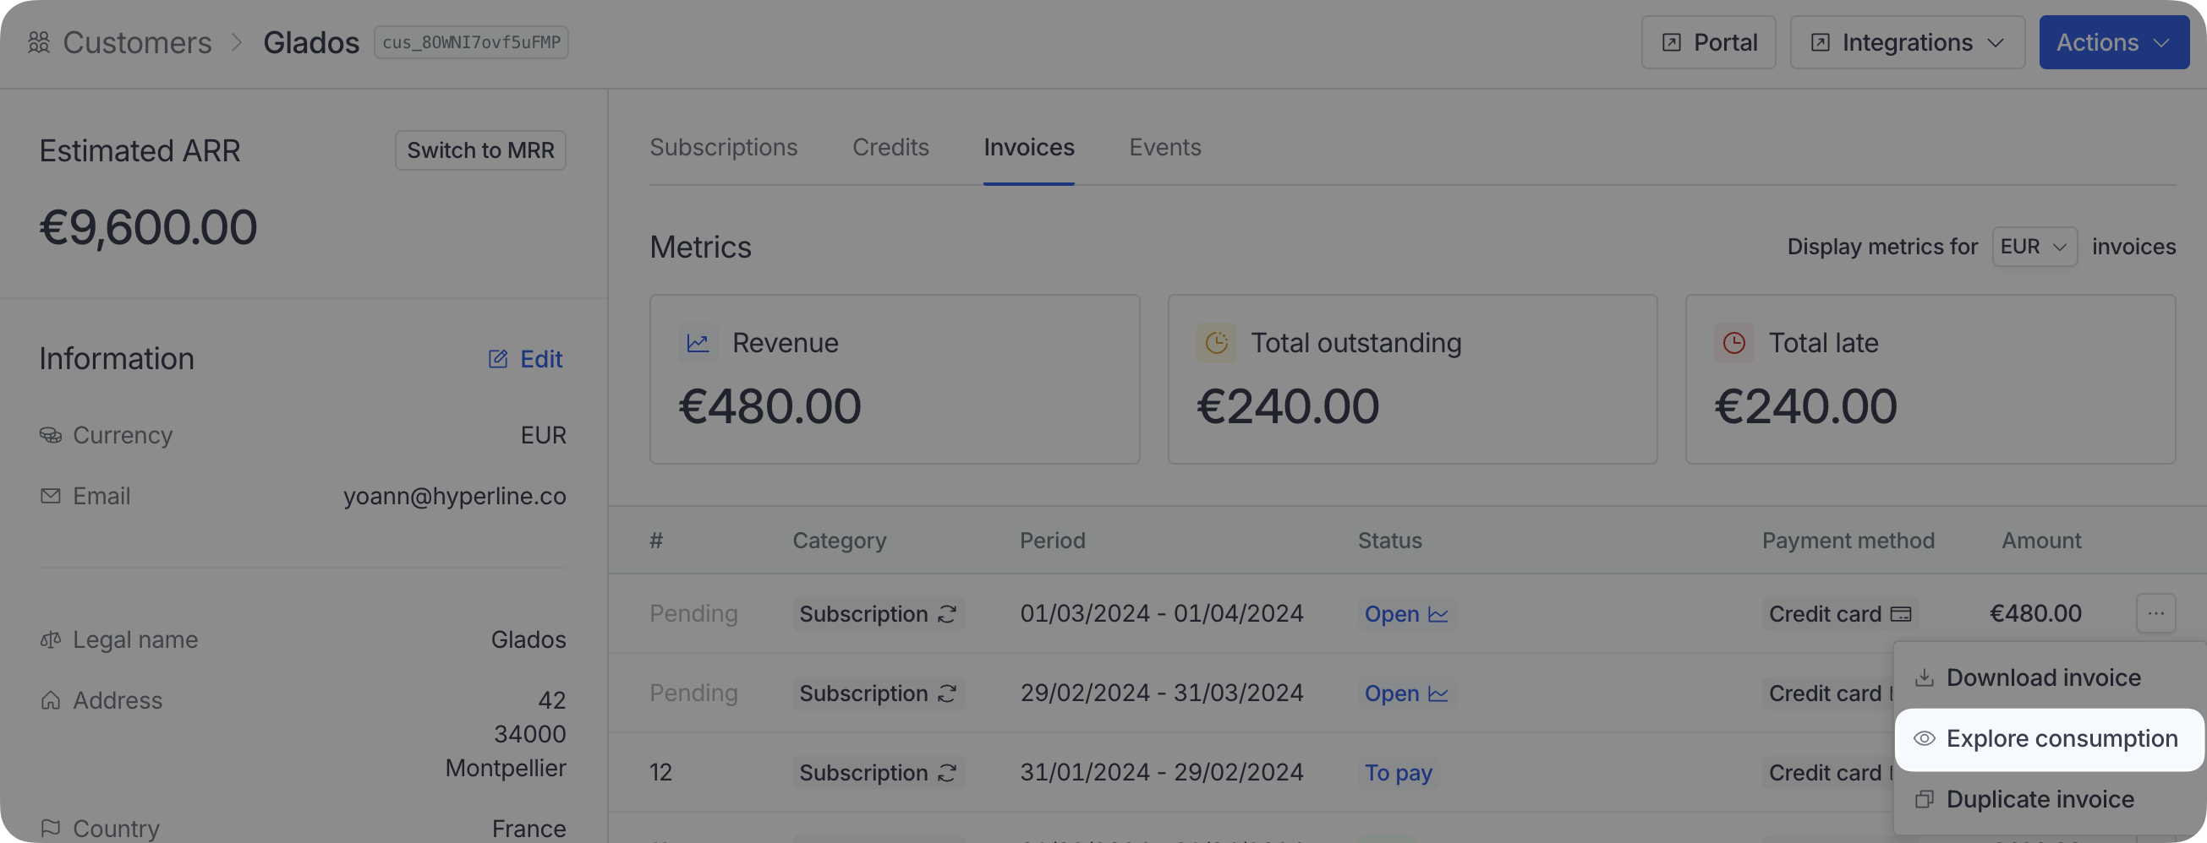Click Open status on the 29/02/2024 invoice

point(1406,693)
